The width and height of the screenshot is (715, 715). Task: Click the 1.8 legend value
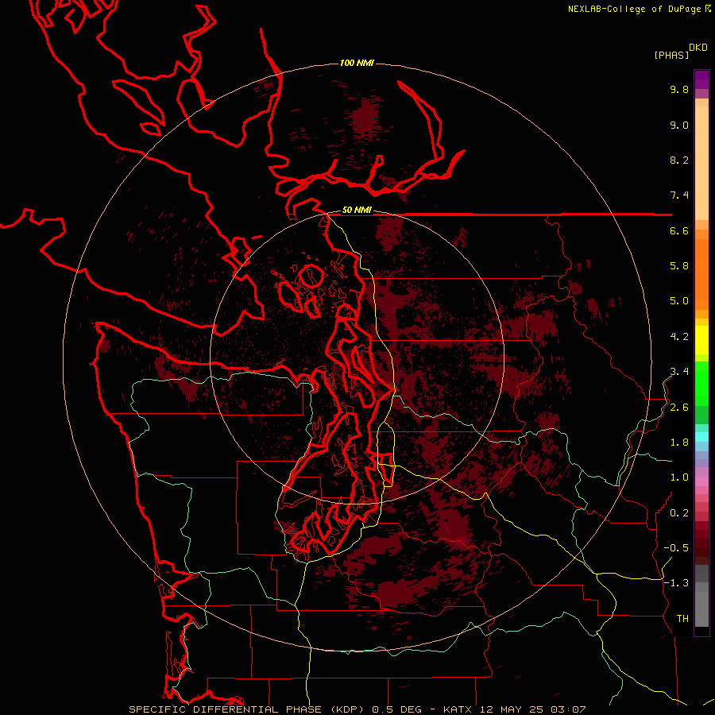coord(679,443)
